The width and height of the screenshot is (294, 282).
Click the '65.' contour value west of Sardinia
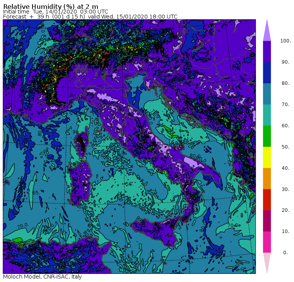(36, 193)
